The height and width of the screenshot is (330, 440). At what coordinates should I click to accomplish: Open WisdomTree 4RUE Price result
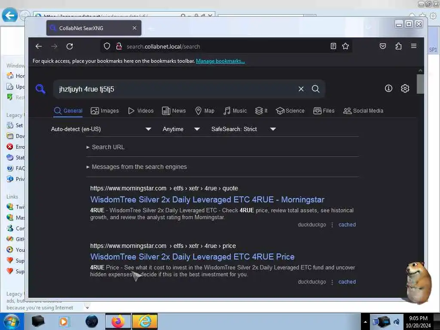click(x=192, y=257)
